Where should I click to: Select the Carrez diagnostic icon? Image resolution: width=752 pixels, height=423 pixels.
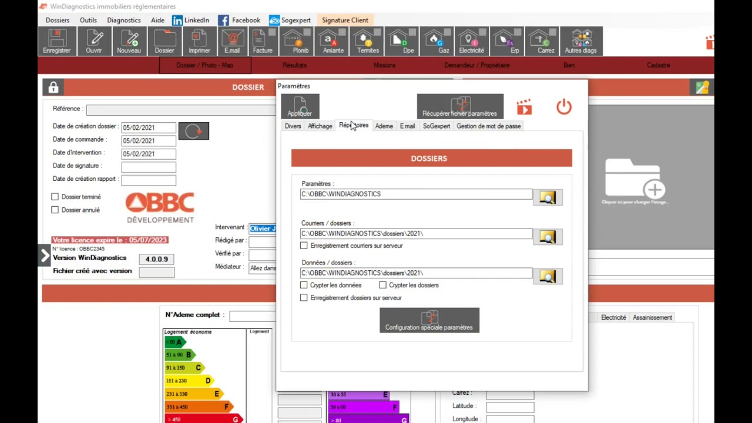click(x=541, y=41)
